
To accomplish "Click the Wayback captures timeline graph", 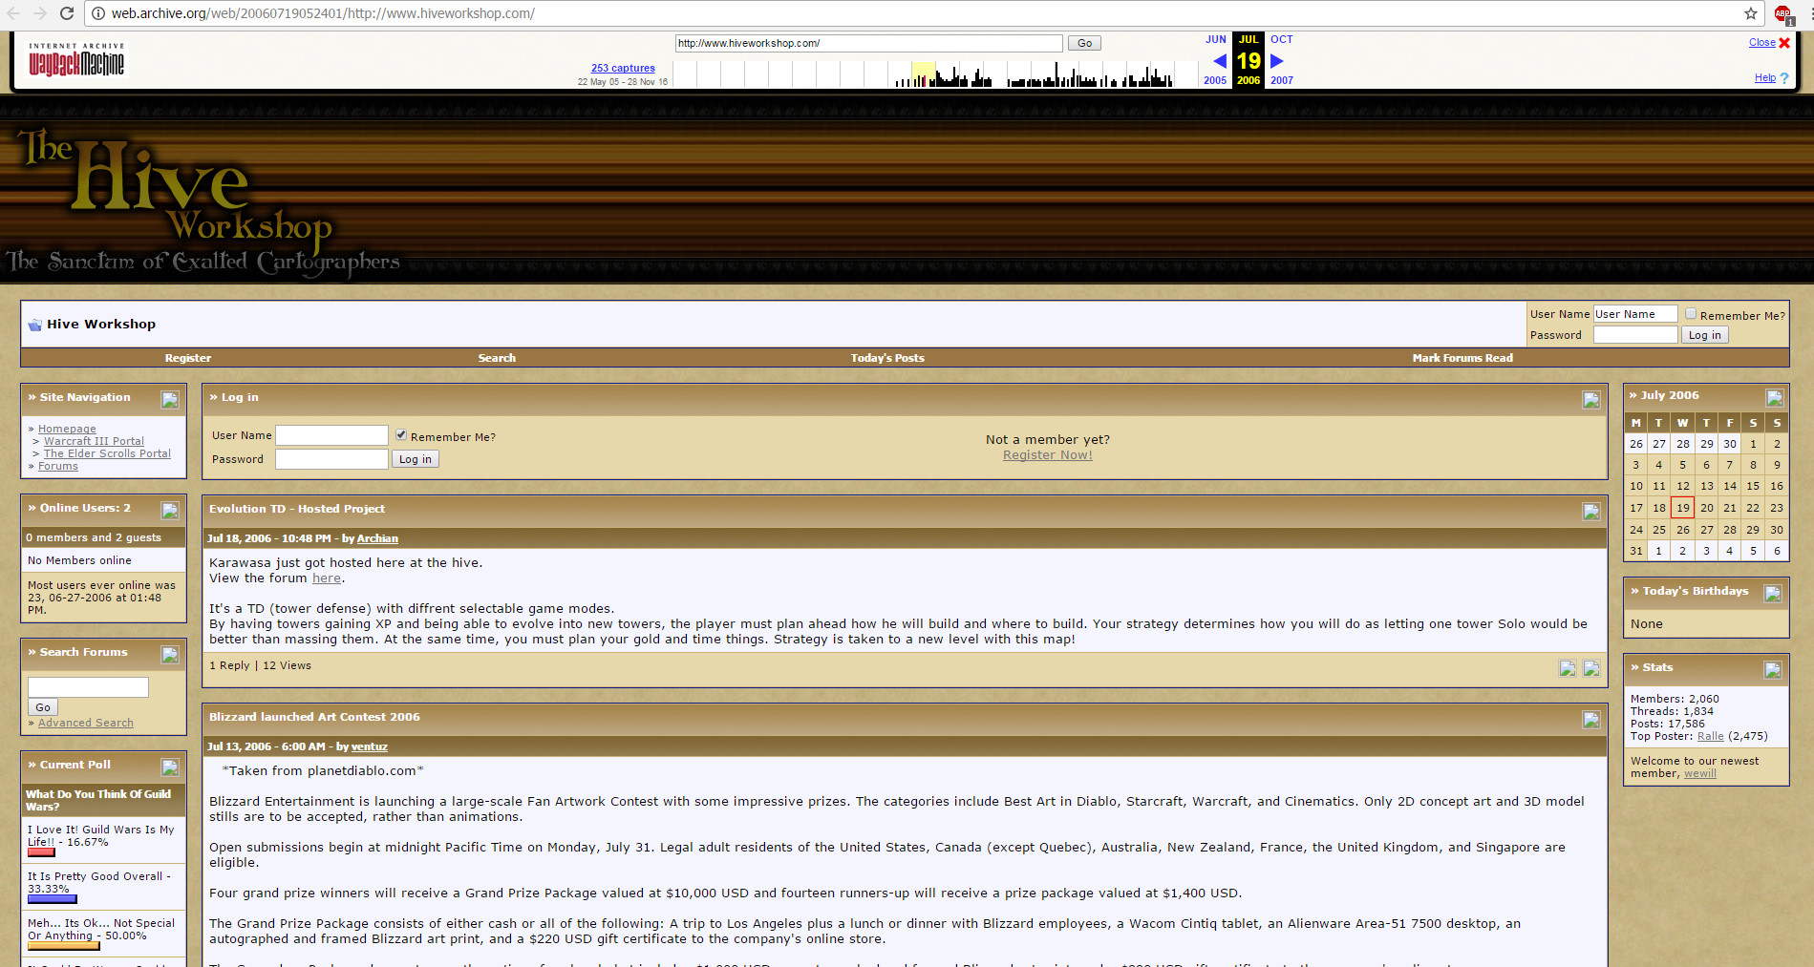I will point(935,74).
